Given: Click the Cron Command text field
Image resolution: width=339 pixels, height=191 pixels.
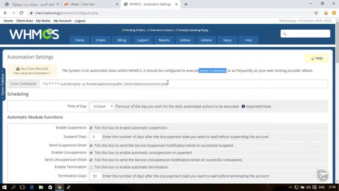Looking at the screenshot, I should click(183, 84).
